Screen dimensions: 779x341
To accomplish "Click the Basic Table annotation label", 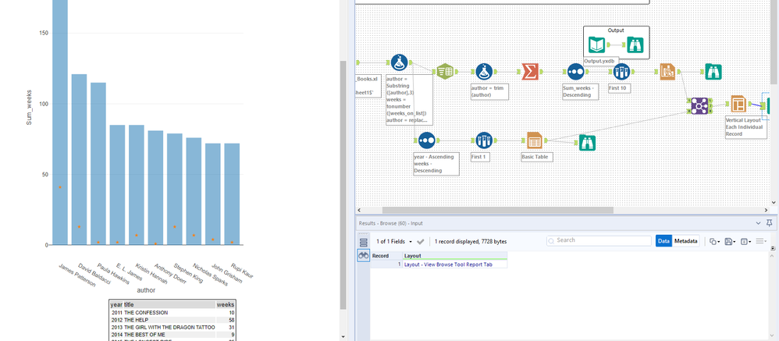I will click(536, 156).
